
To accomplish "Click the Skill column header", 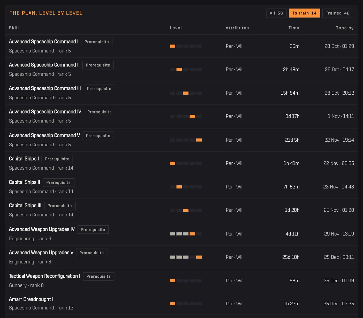I will tap(14, 28).
